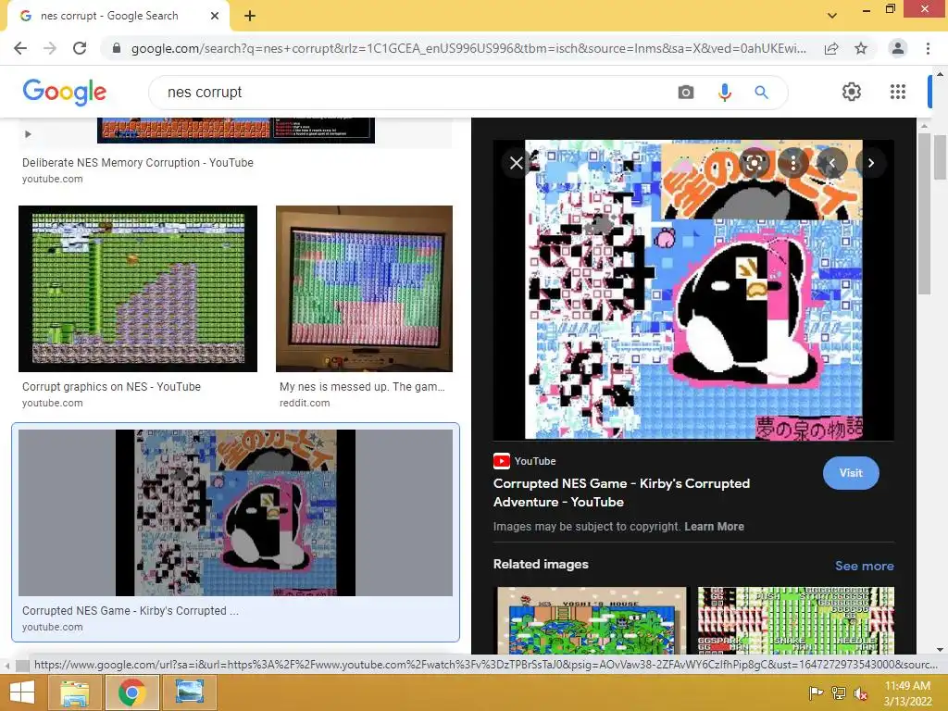Submit search with magnifier icon
Image resolution: width=948 pixels, height=711 pixels.
pos(761,93)
